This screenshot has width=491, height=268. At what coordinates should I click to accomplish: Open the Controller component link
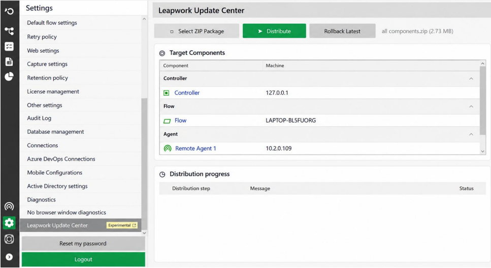tap(187, 93)
